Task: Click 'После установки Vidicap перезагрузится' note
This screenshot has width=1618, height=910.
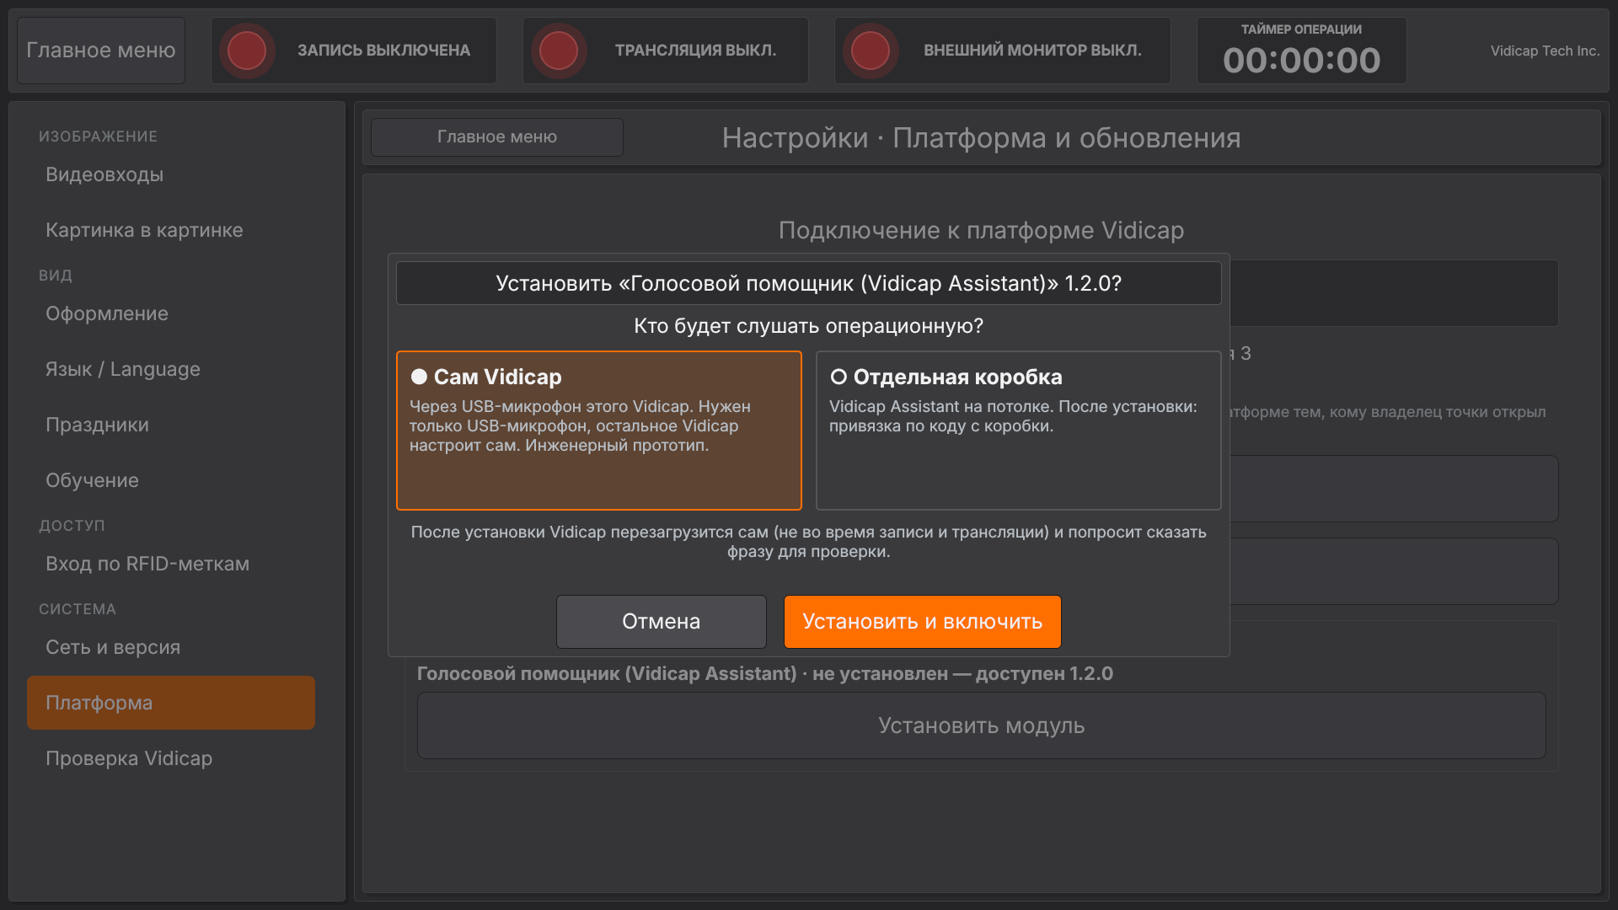Action: 808,542
